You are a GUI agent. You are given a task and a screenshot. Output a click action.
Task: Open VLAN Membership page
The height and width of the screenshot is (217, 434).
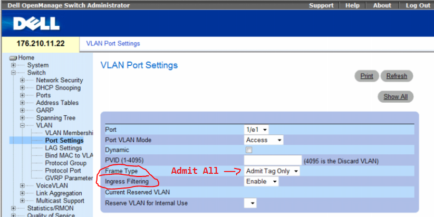[x=69, y=133]
